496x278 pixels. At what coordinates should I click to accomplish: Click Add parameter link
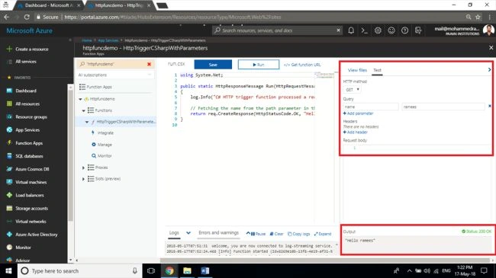358,113
